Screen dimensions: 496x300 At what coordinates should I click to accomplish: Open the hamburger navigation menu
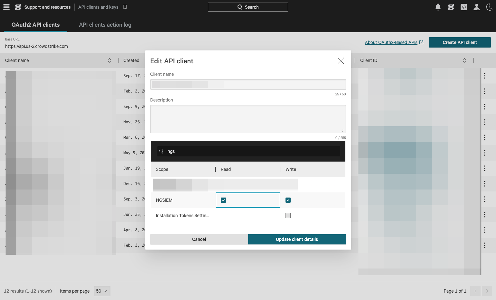[x=6, y=7]
